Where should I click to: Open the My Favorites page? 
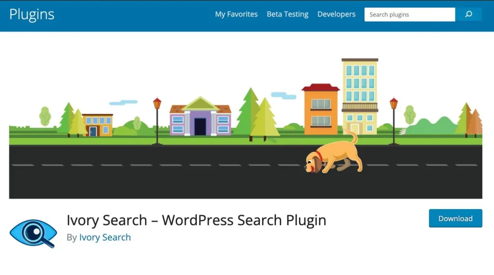236,14
